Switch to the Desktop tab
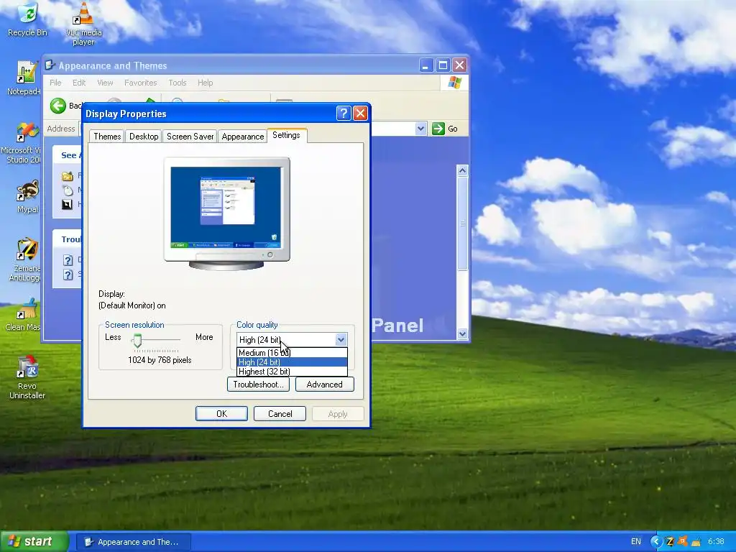This screenshot has height=552, width=736. [144, 136]
